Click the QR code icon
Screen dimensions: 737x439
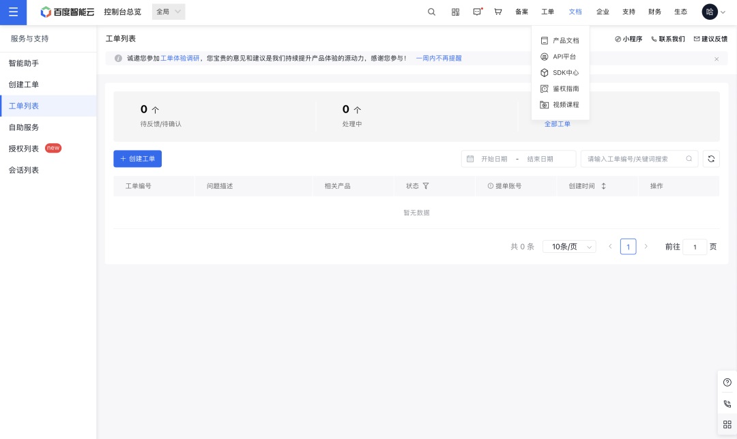pyautogui.click(x=455, y=12)
